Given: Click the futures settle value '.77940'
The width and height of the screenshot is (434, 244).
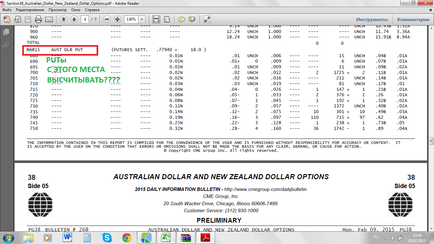Looking at the screenshot, I should [x=165, y=50].
